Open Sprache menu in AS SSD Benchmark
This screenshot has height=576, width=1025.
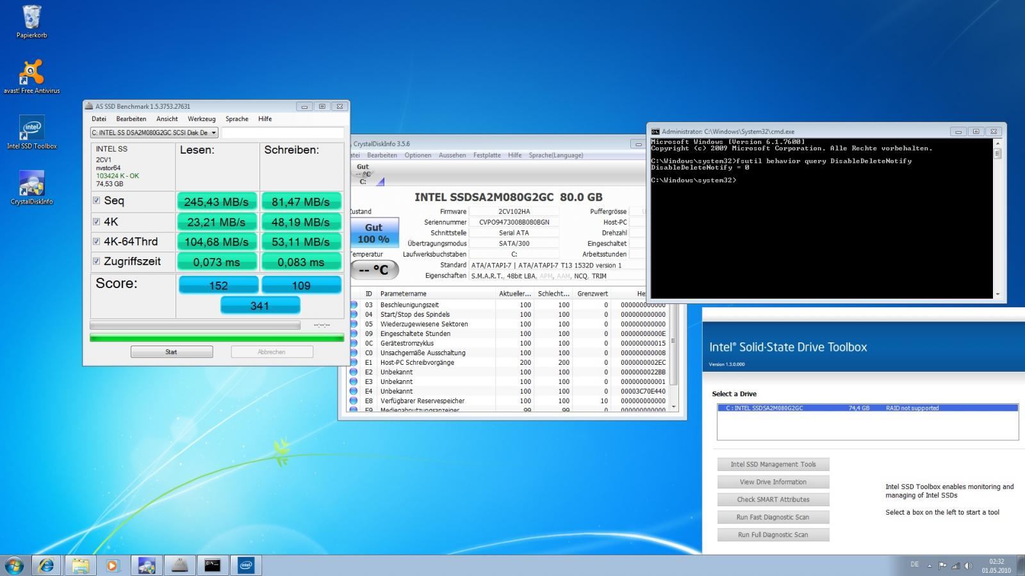237,119
